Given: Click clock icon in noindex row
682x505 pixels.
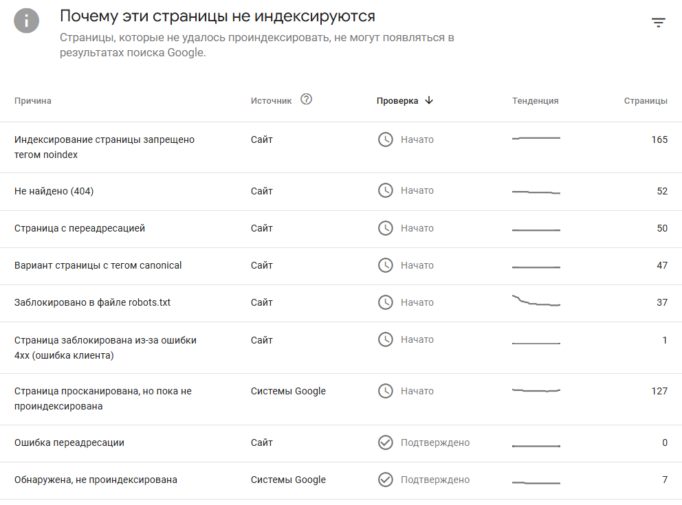Looking at the screenshot, I should click(x=386, y=139).
